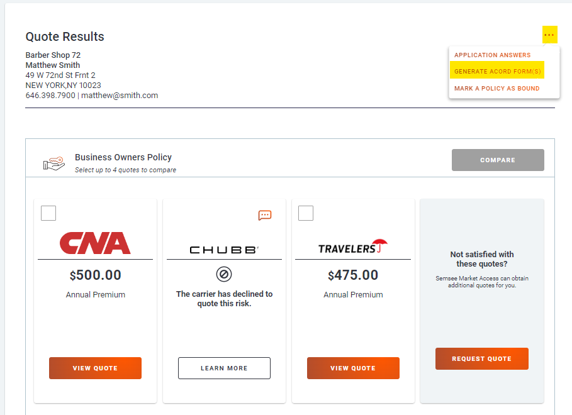Click Learn More on the Chubb card
Viewport: 572px width, 415px height.
point(224,368)
